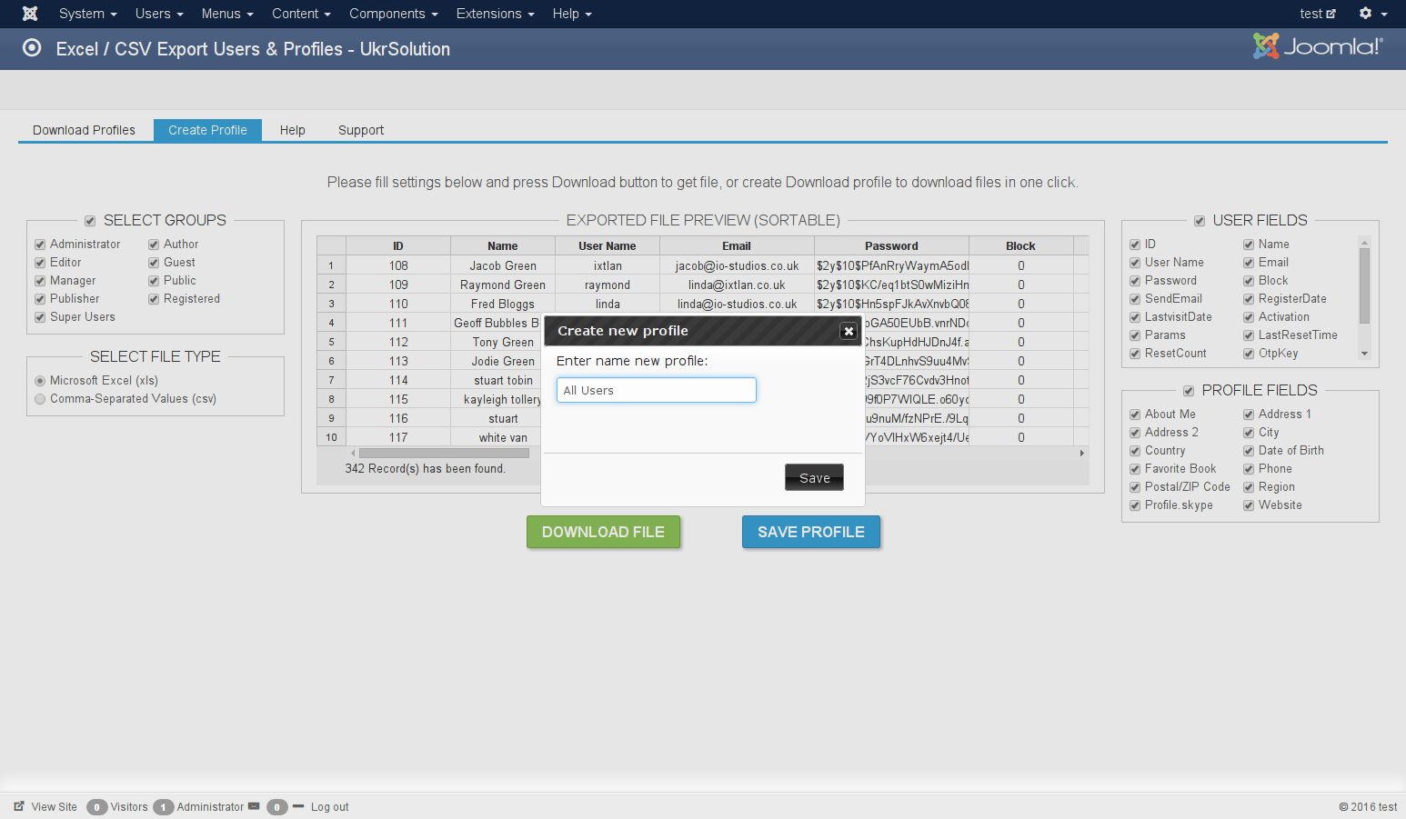The image size is (1406, 819).
Task: Sort preview by Block column header
Action: (x=1020, y=245)
